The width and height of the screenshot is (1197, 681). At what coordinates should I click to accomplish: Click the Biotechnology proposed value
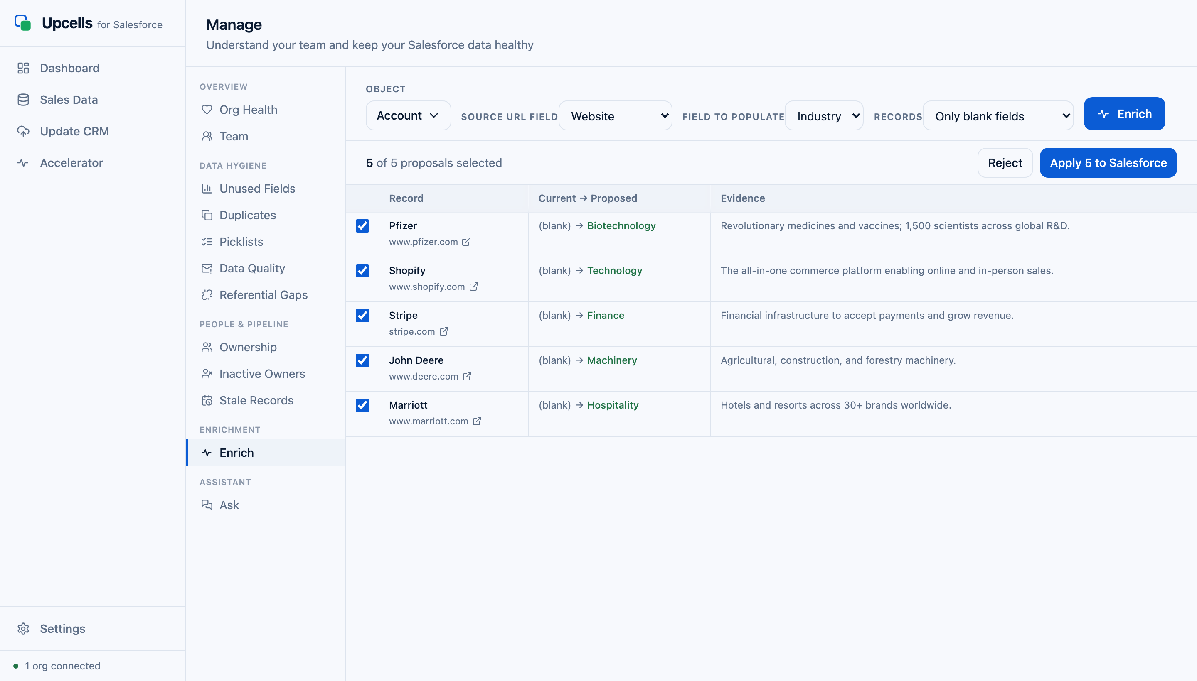[621, 226]
